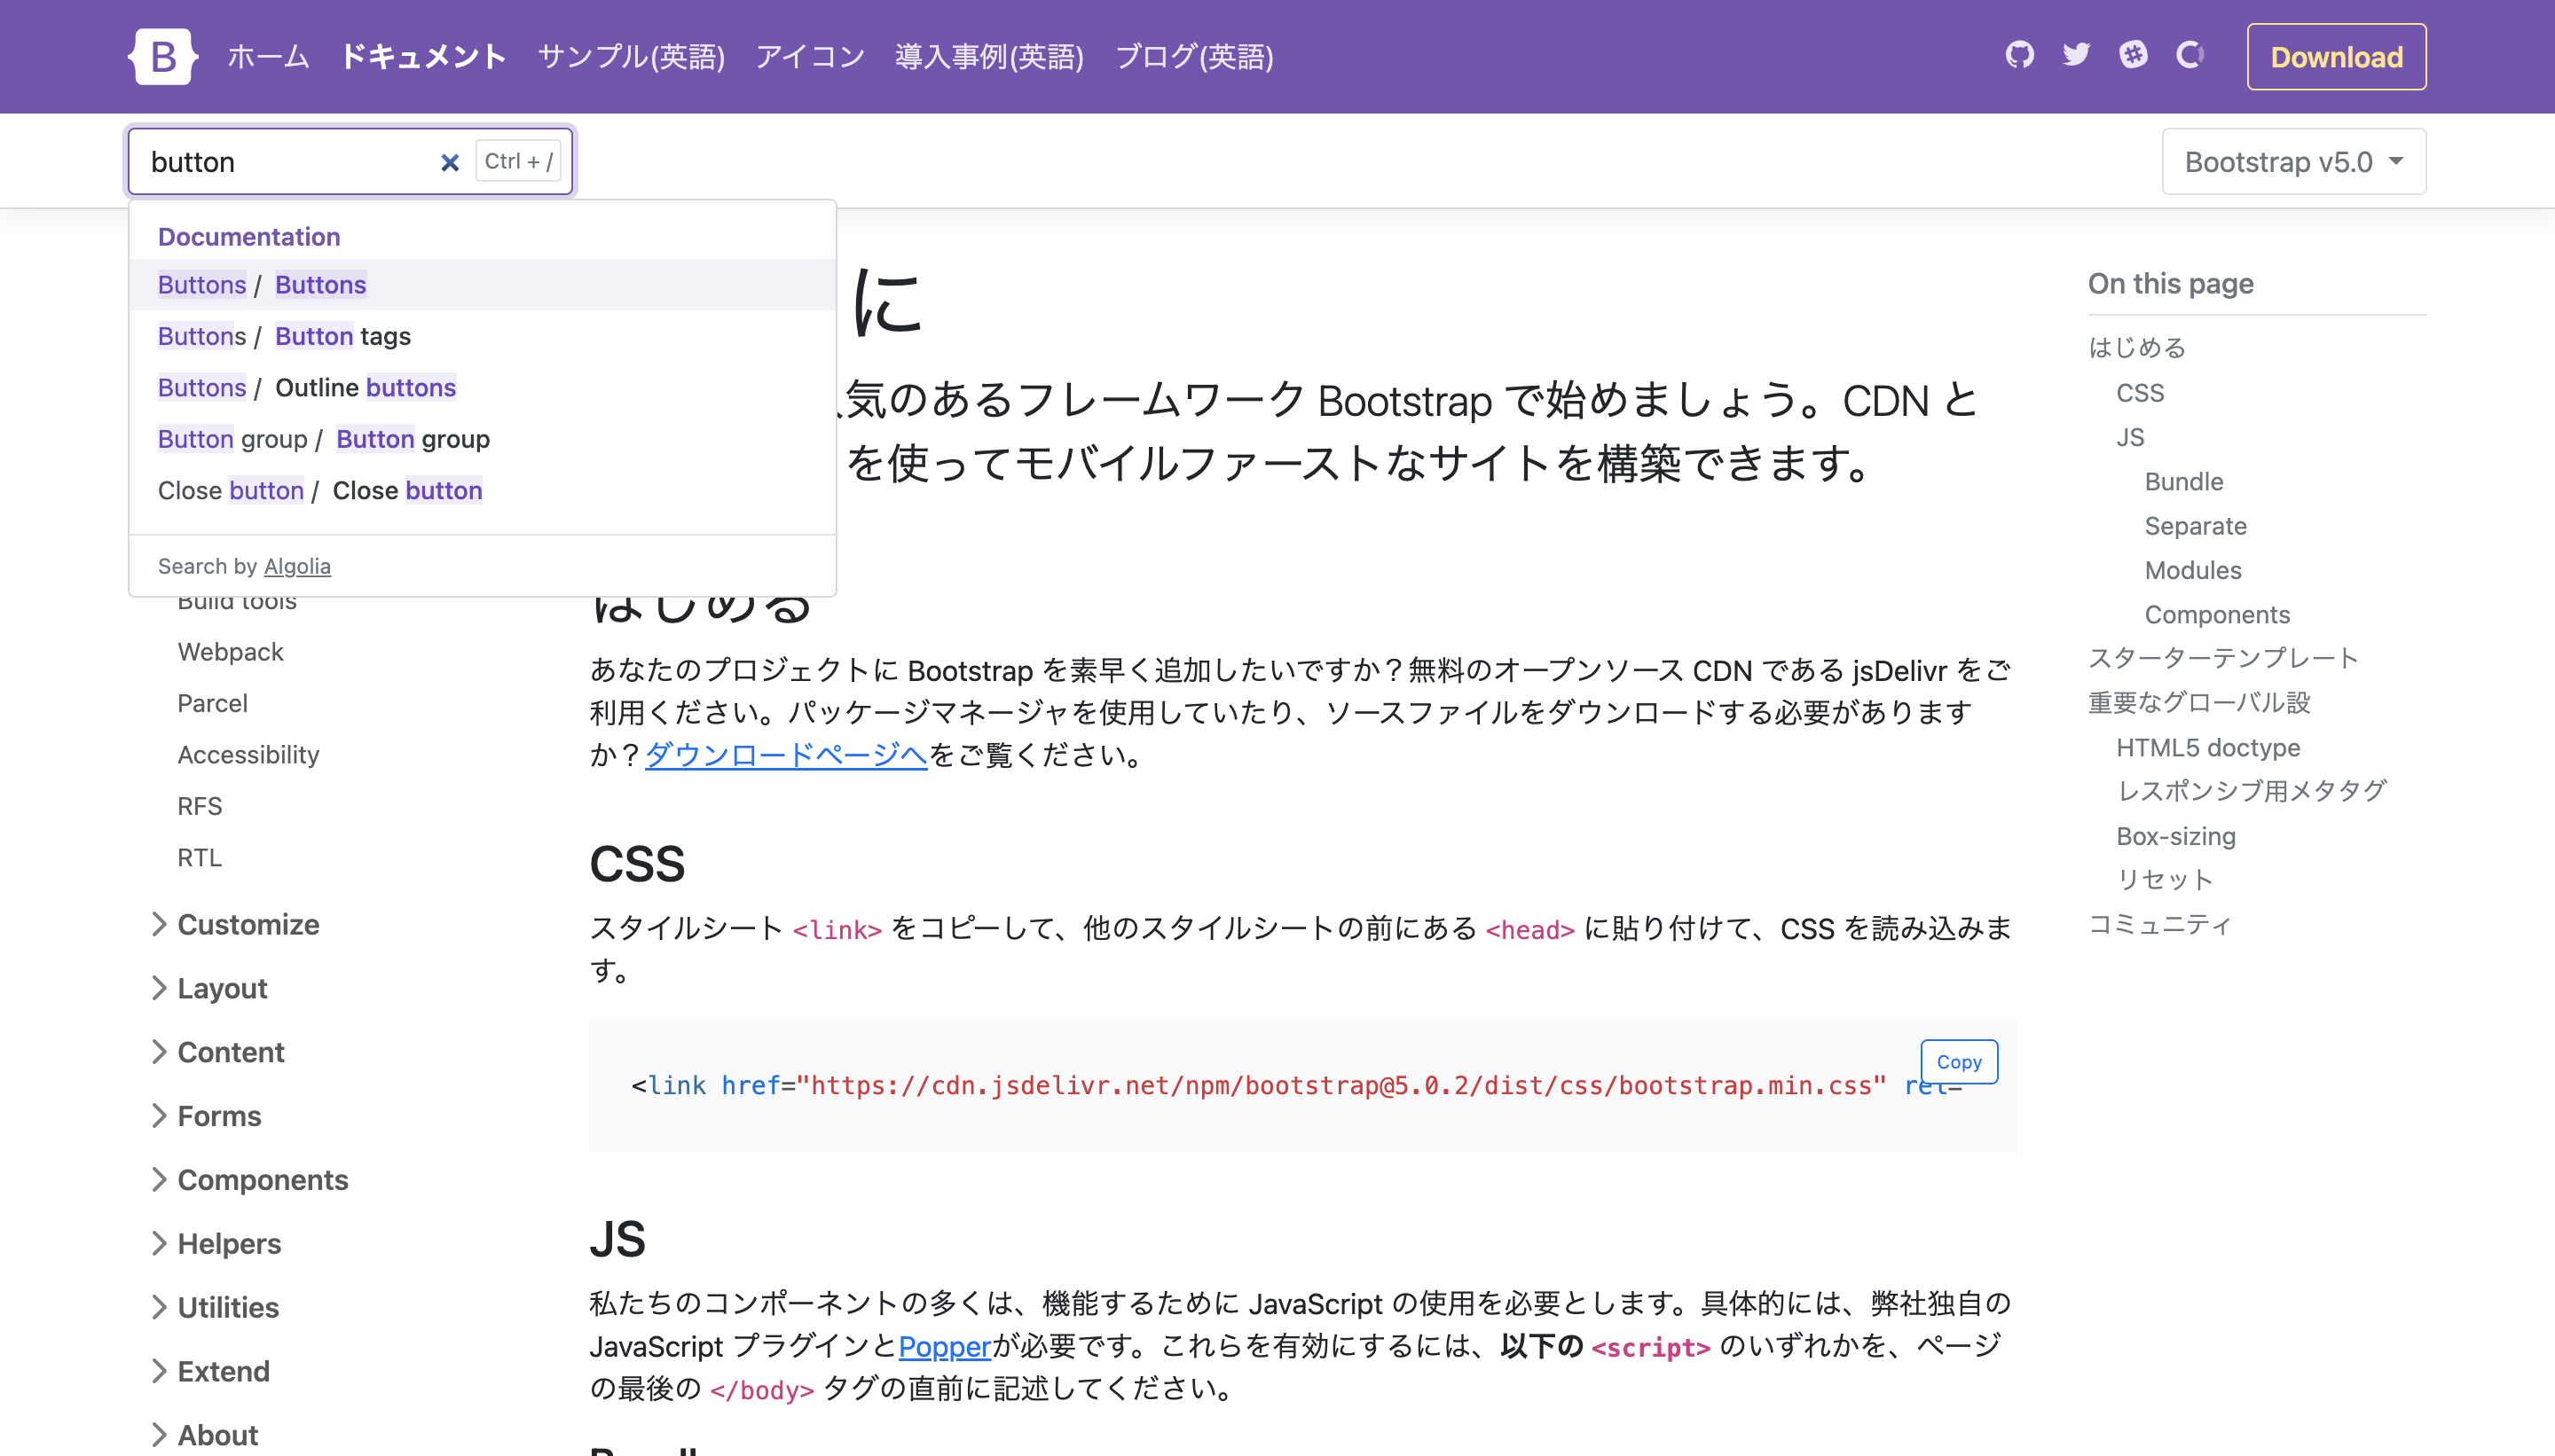Image resolution: width=2555 pixels, height=1456 pixels.
Task: Click the Bootstrap logo icon
Action: coord(163,56)
